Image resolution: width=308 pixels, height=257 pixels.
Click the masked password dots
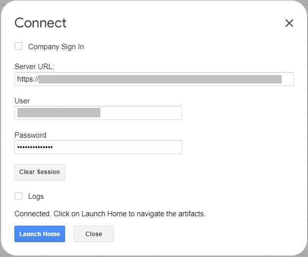[35, 147]
